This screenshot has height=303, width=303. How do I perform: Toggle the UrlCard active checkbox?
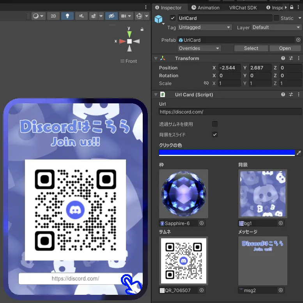tap(173, 18)
